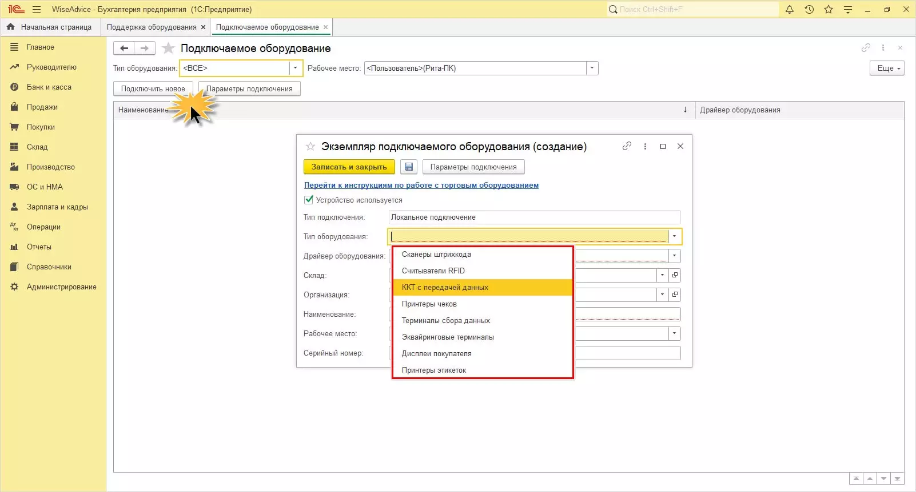This screenshot has width=916, height=492.
Task: Click the Серийный номер input field
Action: pos(627,353)
